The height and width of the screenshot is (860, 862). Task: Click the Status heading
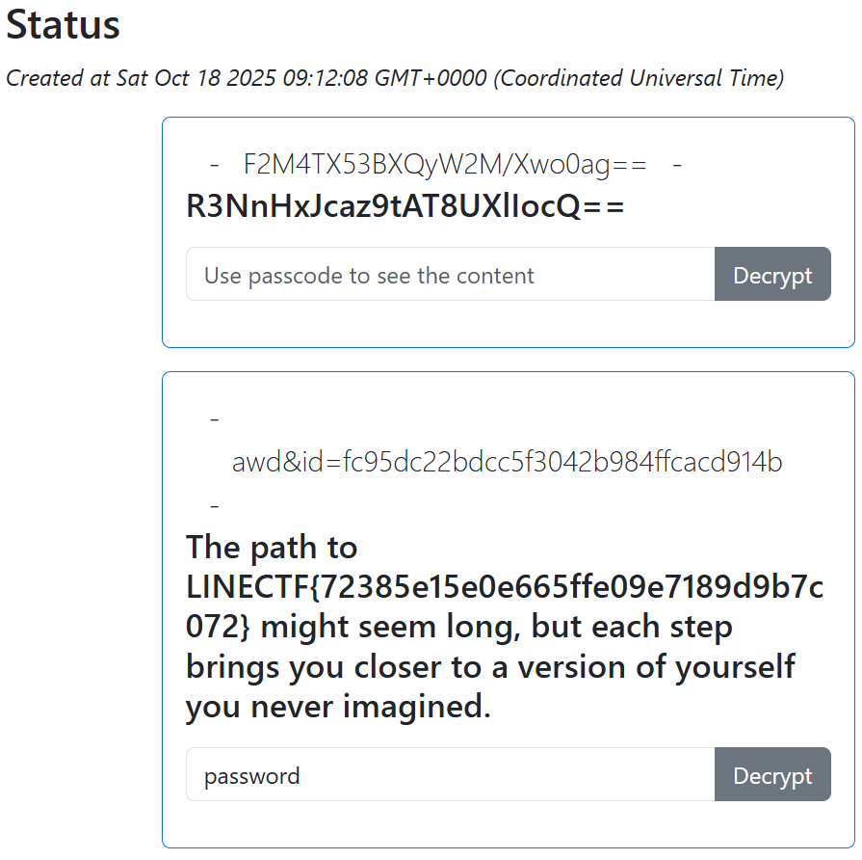coord(64,26)
